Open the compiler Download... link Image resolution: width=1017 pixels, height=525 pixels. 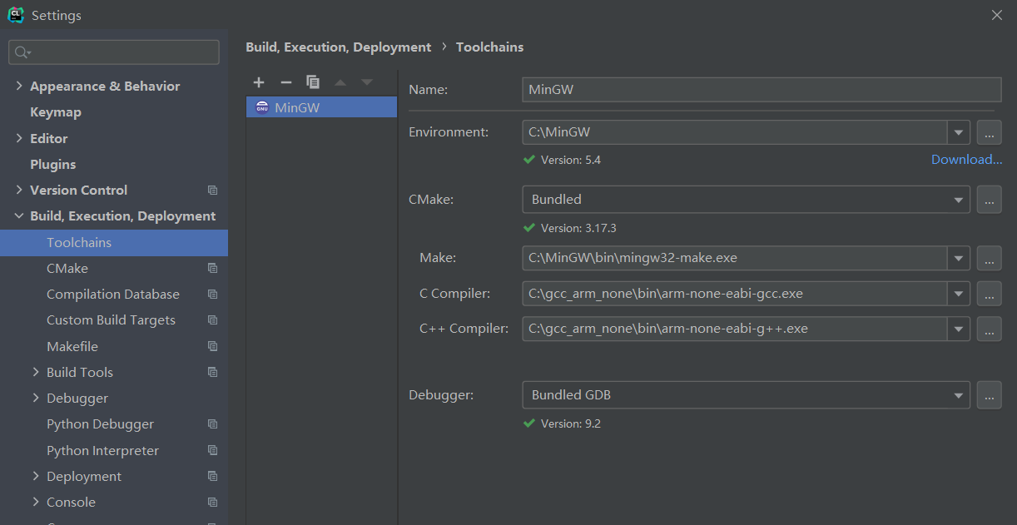965,159
